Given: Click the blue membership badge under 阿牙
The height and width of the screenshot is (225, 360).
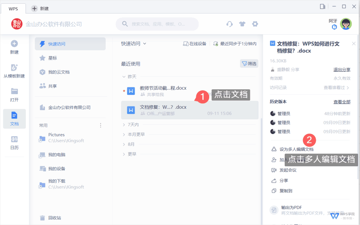Looking at the screenshot, I should click(x=334, y=27).
